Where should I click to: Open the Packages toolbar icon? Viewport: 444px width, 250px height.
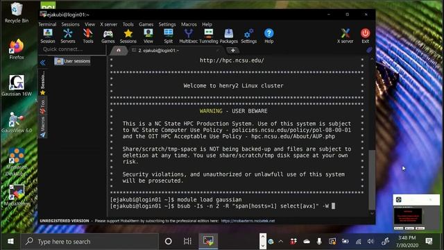tap(229, 36)
